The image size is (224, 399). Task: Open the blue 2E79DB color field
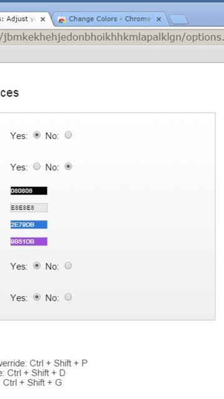click(x=29, y=224)
